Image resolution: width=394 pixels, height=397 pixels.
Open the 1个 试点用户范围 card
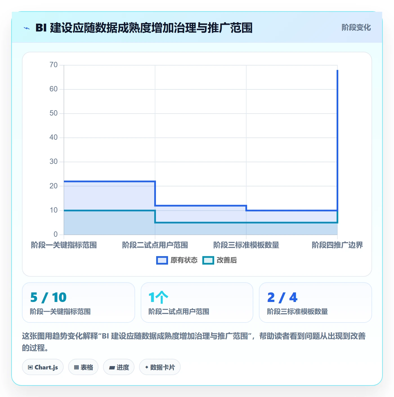pyautogui.click(x=197, y=303)
